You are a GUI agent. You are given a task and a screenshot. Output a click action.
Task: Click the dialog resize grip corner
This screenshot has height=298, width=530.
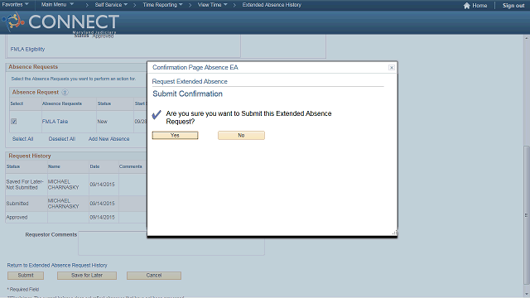[394, 233]
